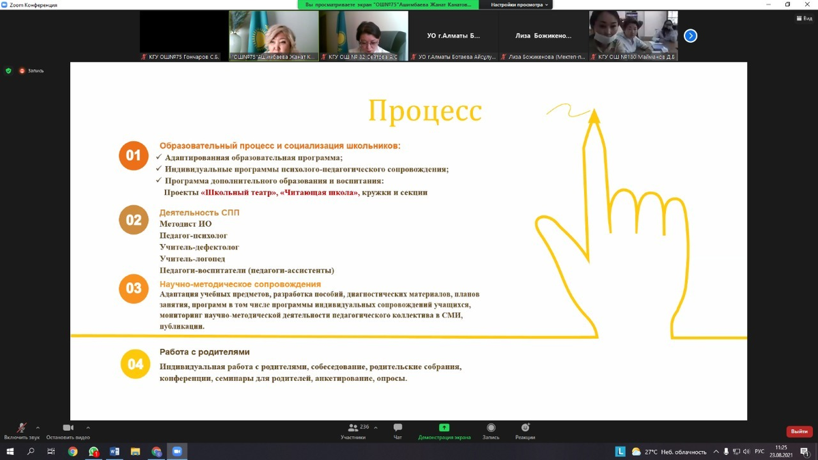Show next participants with blue arrow
The image size is (818, 460).
[691, 35]
